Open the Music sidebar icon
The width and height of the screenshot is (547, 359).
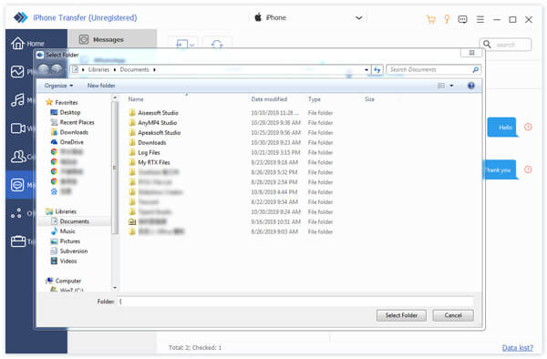17,100
